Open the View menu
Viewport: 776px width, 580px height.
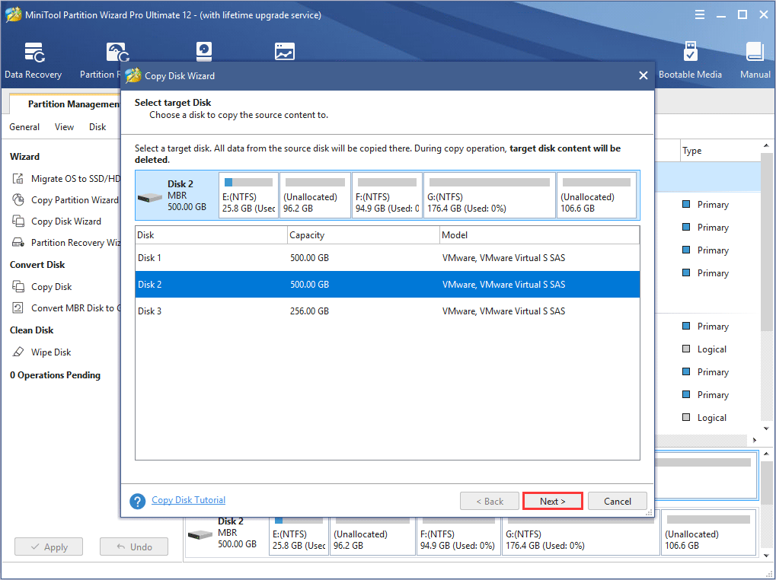64,127
